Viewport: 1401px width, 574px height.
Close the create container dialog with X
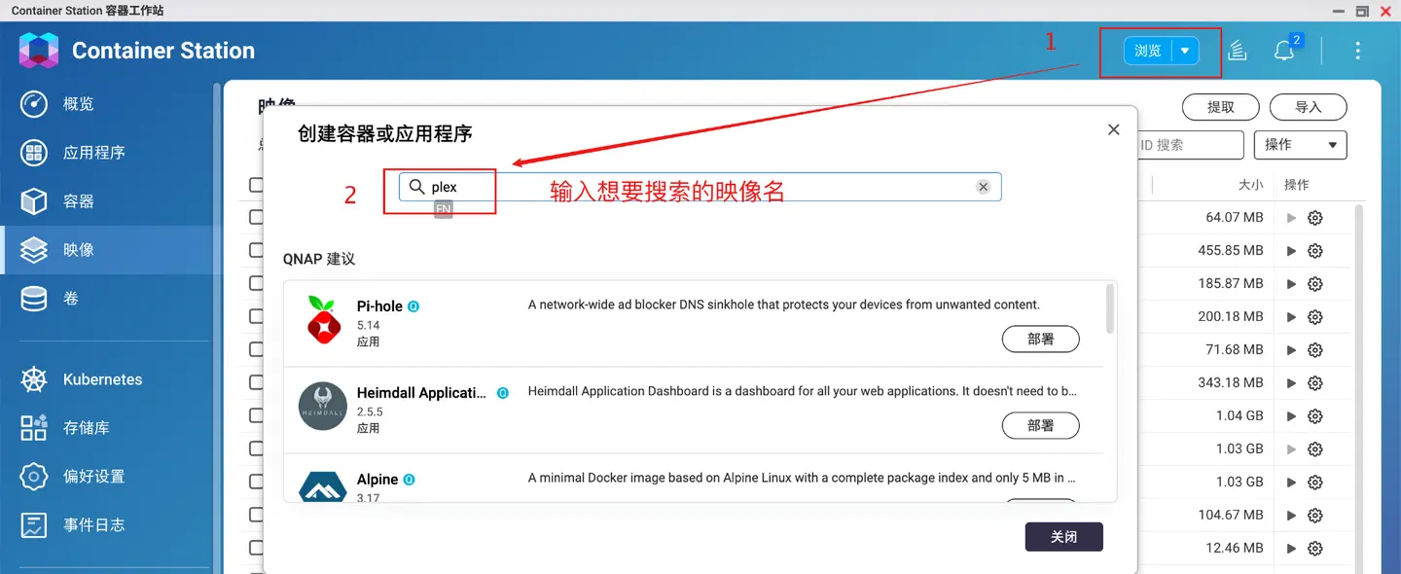1114,129
